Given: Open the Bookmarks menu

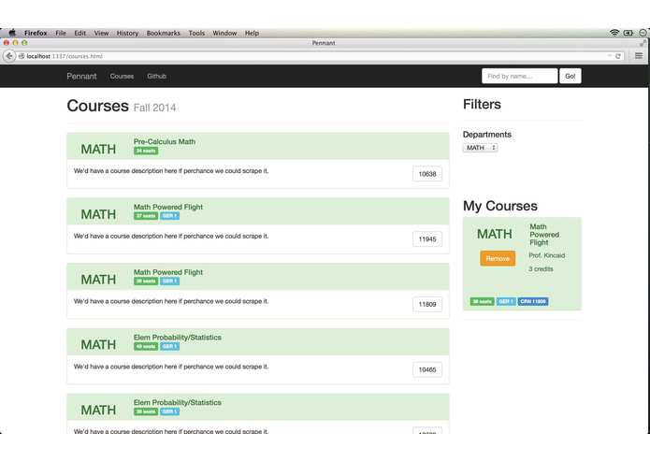Looking at the screenshot, I should 164,33.
